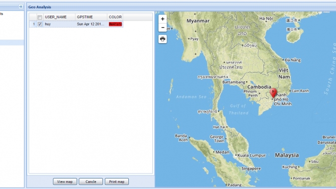The image size is (336, 189).
Task: Click the Kuala Lumpur map label
Action: (252, 155)
